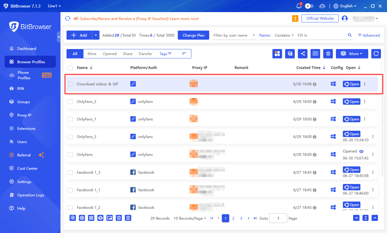Click the Change Plan button
Viewport: 387px width, 233px height.
[x=193, y=35]
